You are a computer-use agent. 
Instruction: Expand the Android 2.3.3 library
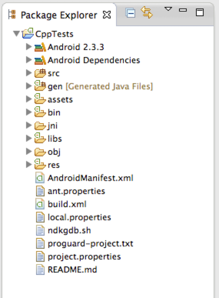coord(29,47)
